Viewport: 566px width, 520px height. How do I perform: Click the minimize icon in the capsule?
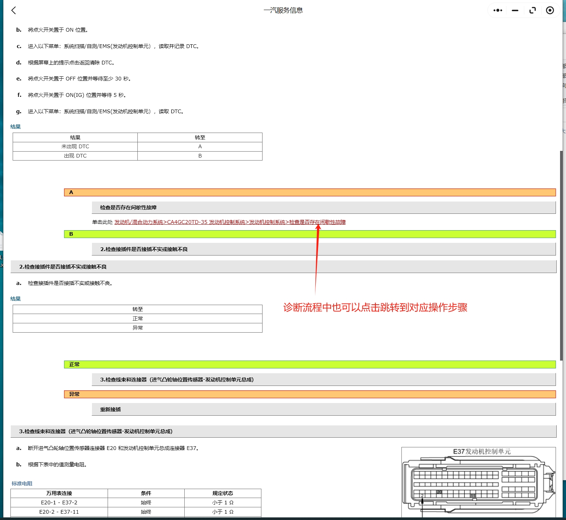(x=515, y=10)
